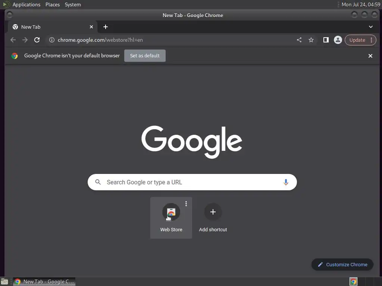The width and height of the screenshot is (382, 286).
Task: Open the Places menu
Action: click(53, 4)
